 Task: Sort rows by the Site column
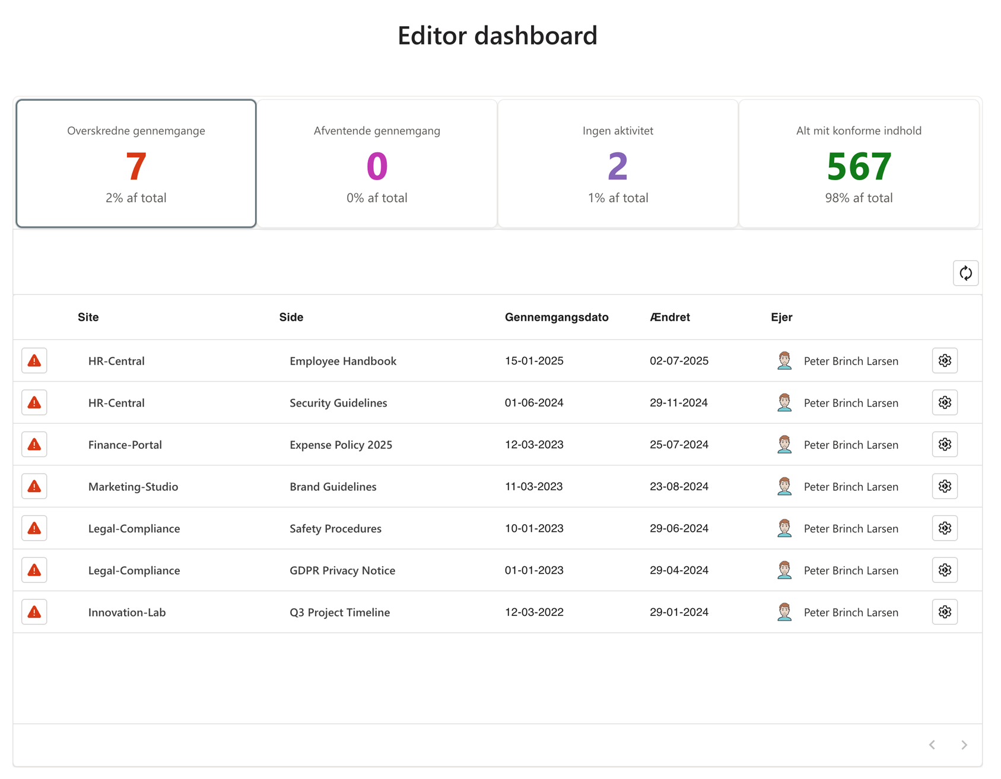(88, 317)
